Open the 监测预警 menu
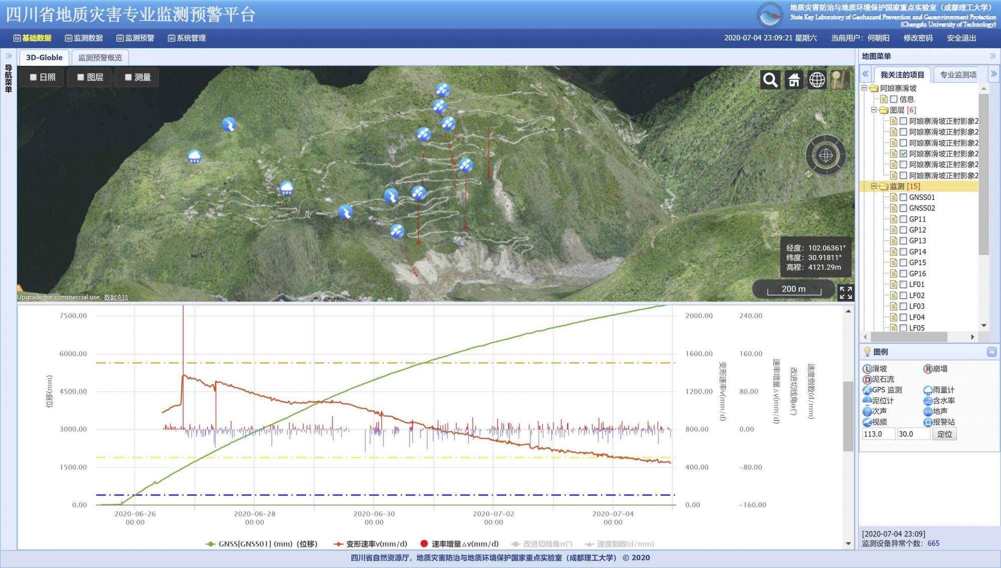 (x=135, y=38)
